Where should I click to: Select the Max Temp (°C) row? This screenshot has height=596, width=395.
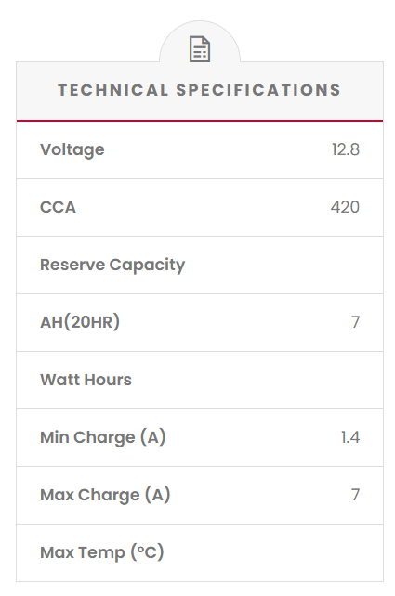coord(200,552)
